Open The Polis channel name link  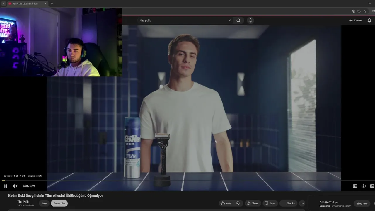click(23, 202)
